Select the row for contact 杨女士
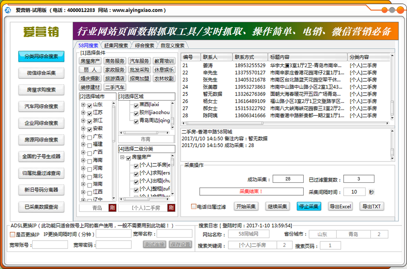The height and width of the screenshot is (269, 407). pyautogui.click(x=286, y=101)
